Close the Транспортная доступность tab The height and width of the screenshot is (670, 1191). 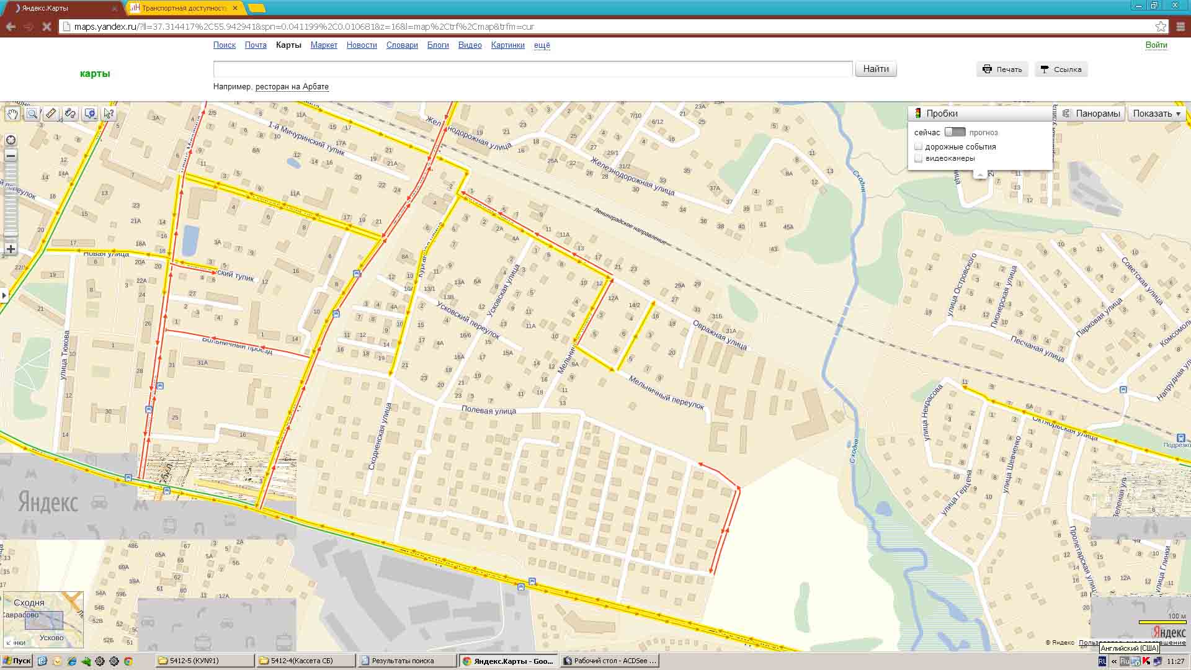(235, 8)
